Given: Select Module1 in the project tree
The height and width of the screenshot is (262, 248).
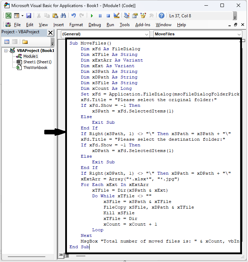Looking at the screenshot, I should pyautogui.click(x=30, y=56).
